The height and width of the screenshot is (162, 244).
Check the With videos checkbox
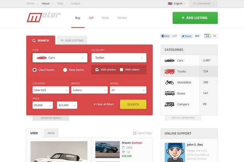[x=122, y=70]
